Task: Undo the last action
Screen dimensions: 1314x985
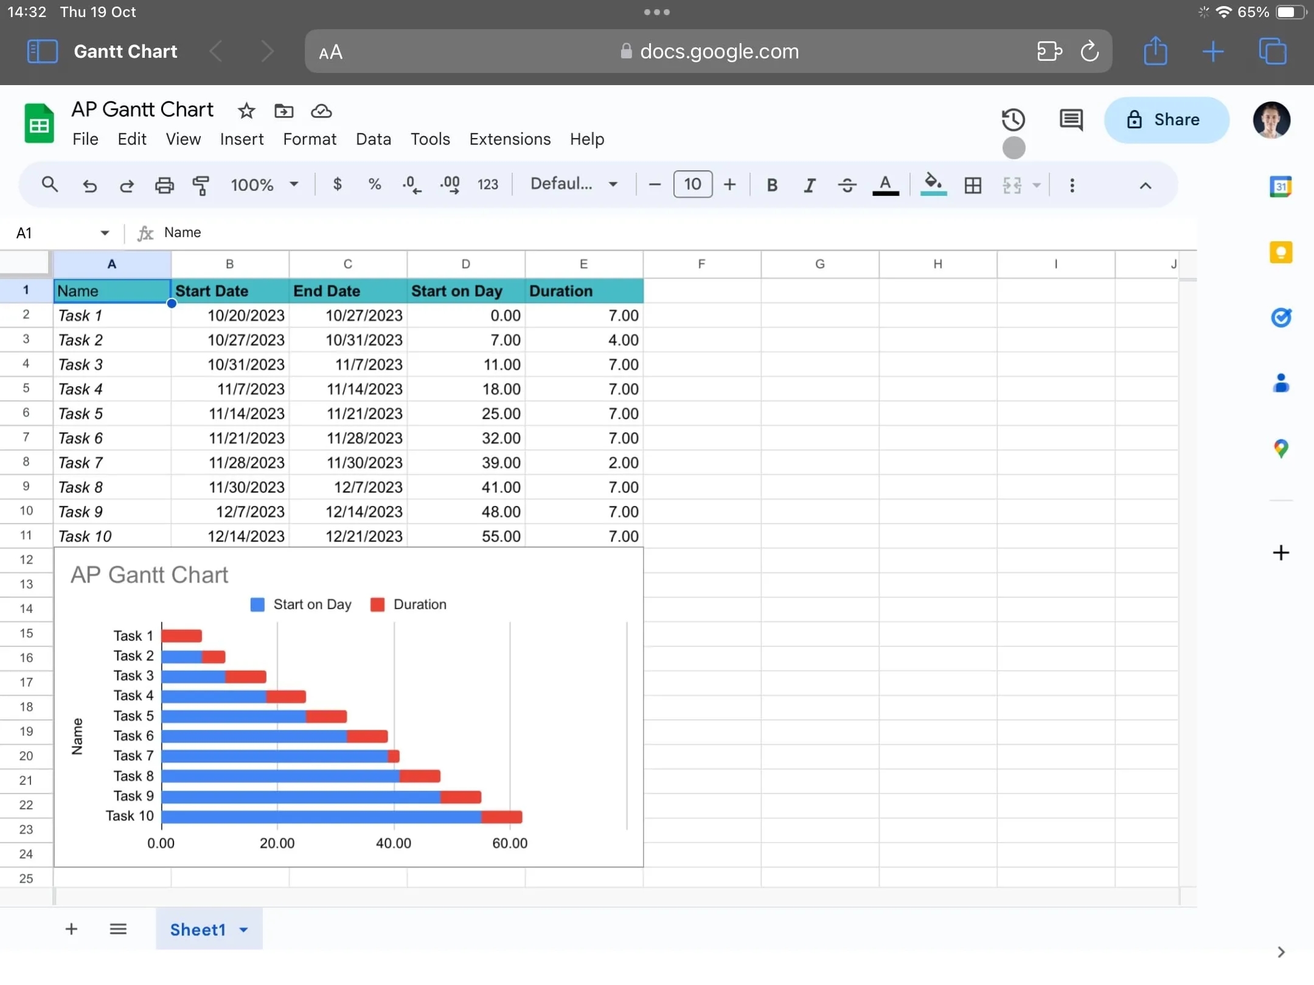Action: pyautogui.click(x=89, y=185)
